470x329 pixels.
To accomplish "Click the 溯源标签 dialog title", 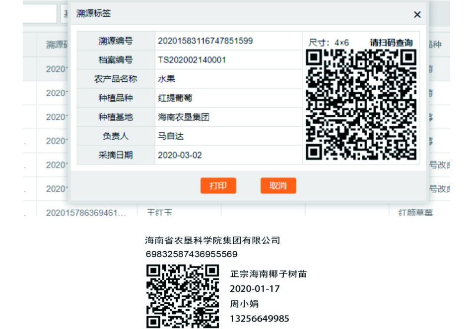I will point(93,13).
